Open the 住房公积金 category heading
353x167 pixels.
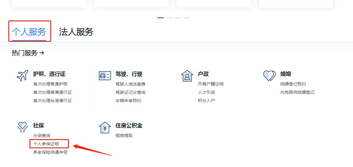[x=129, y=126]
